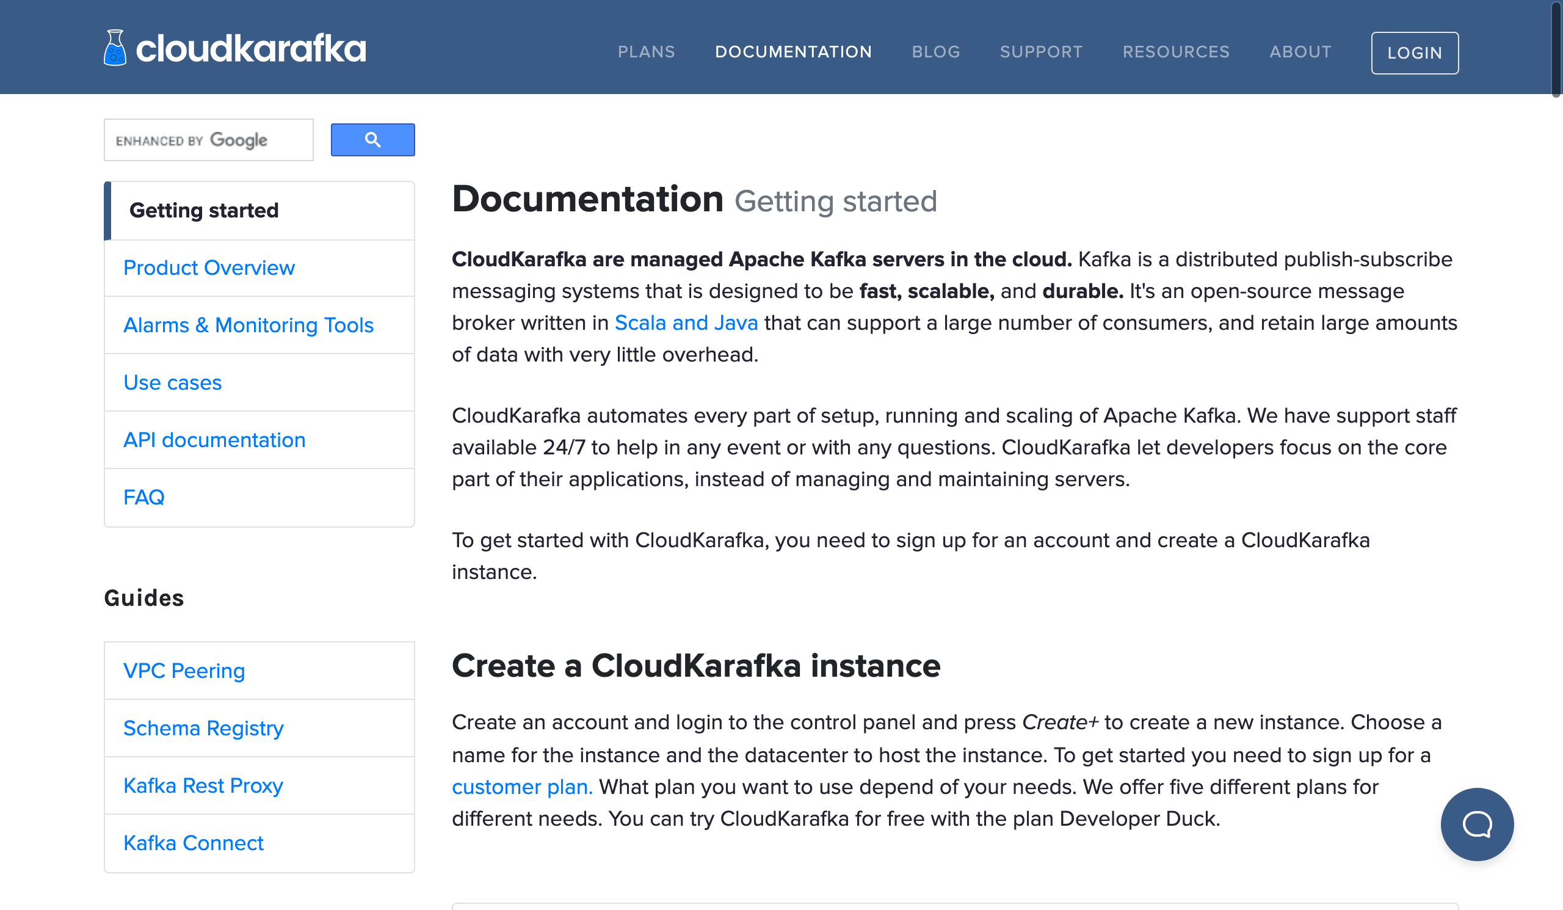
Task: Open the chat bubble widget
Action: pos(1477,824)
